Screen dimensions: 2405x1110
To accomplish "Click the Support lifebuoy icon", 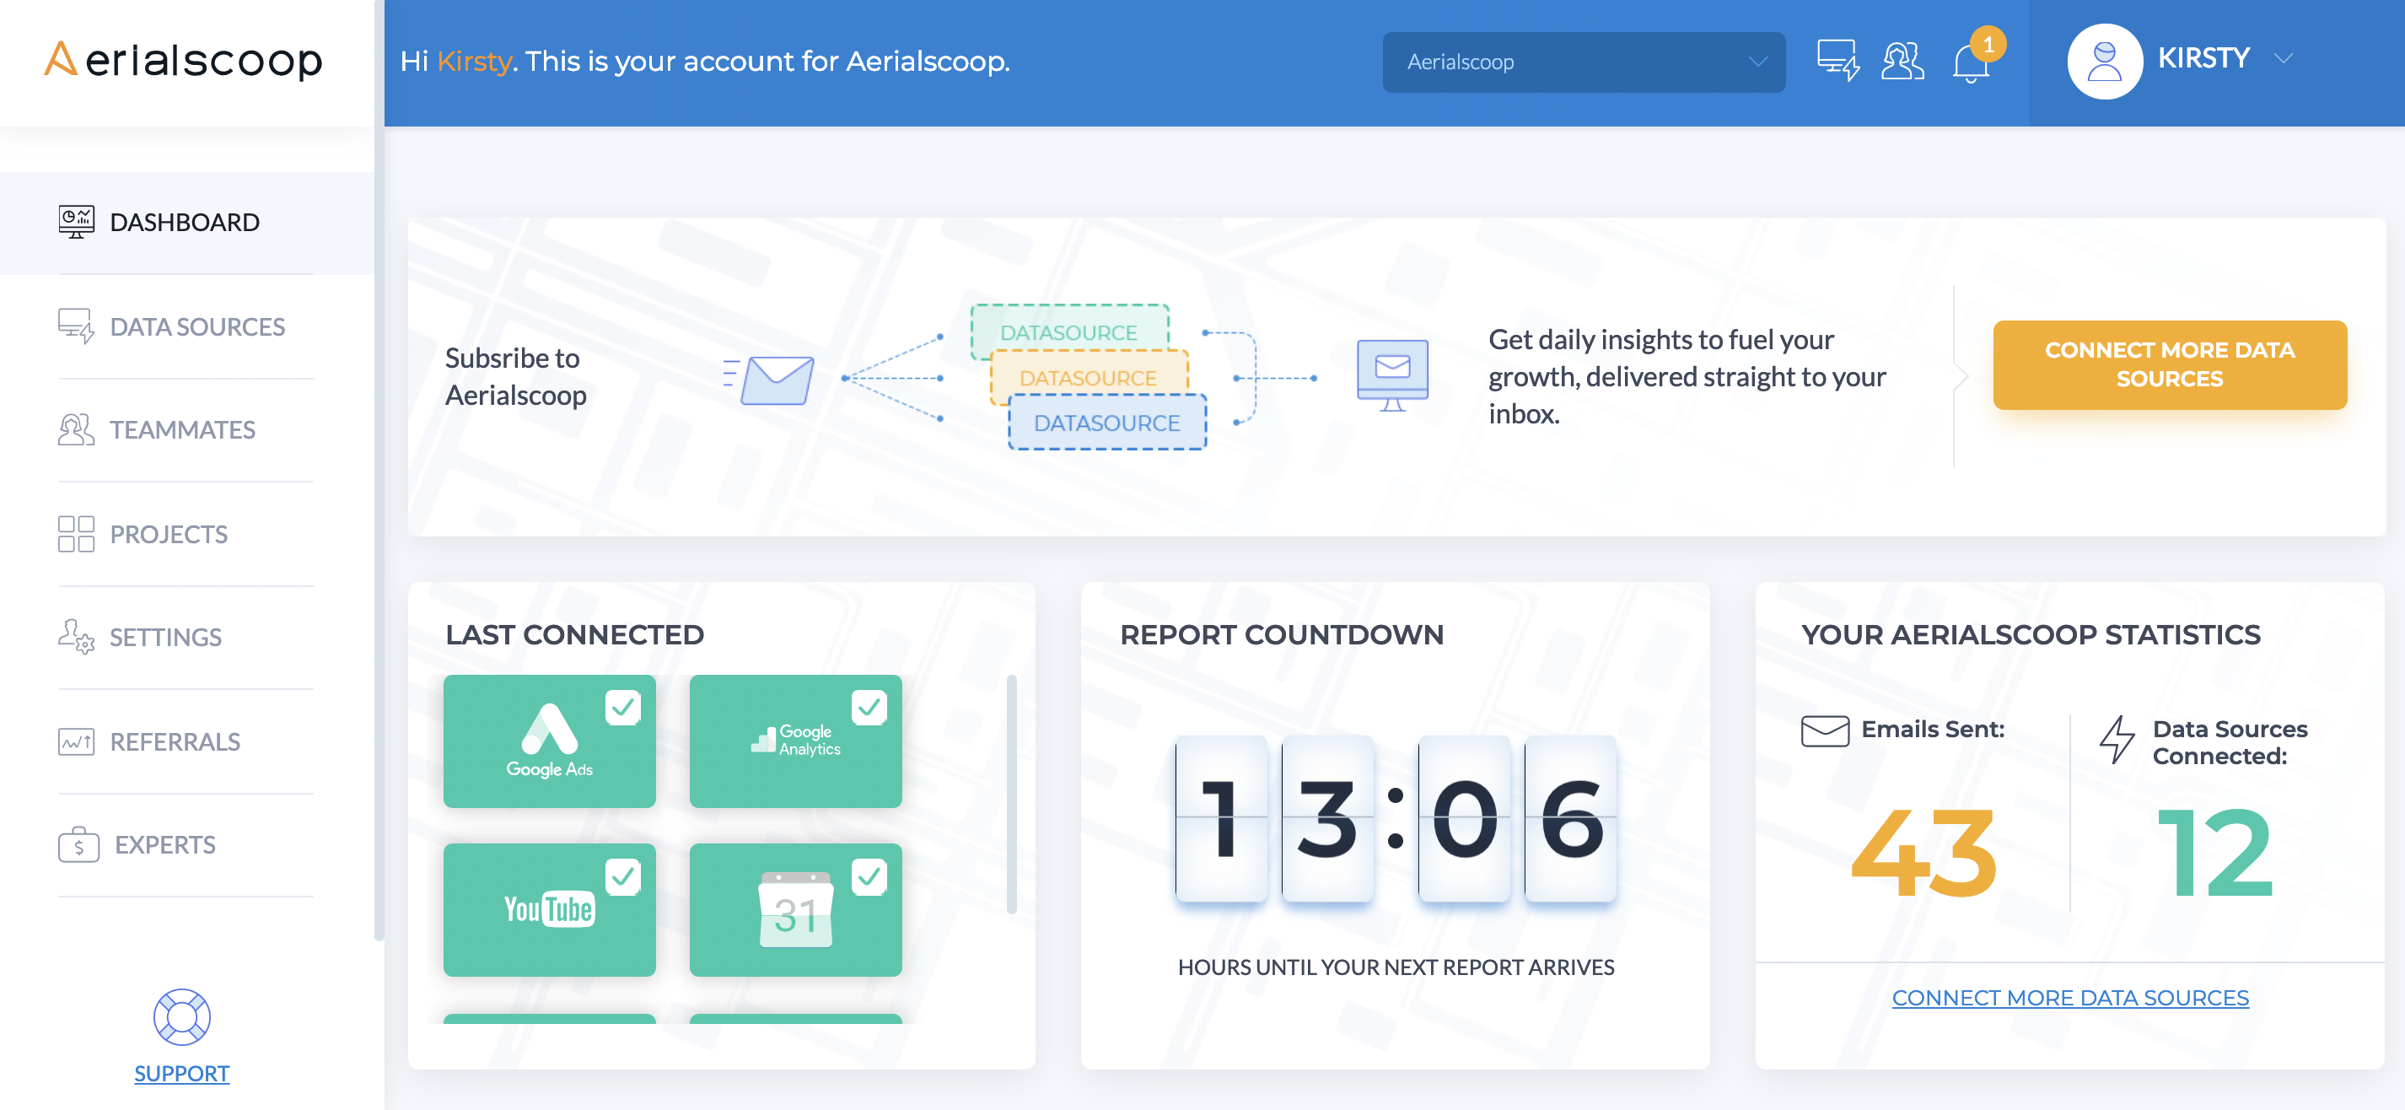I will pyautogui.click(x=181, y=1016).
